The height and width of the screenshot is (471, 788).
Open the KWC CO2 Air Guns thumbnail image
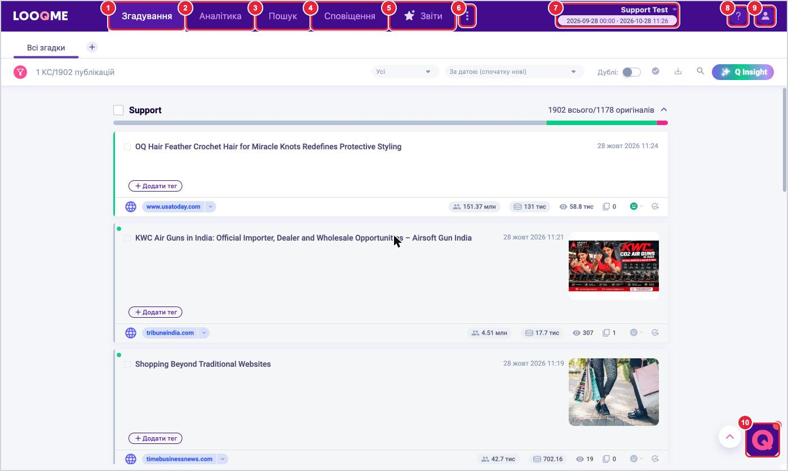614,266
